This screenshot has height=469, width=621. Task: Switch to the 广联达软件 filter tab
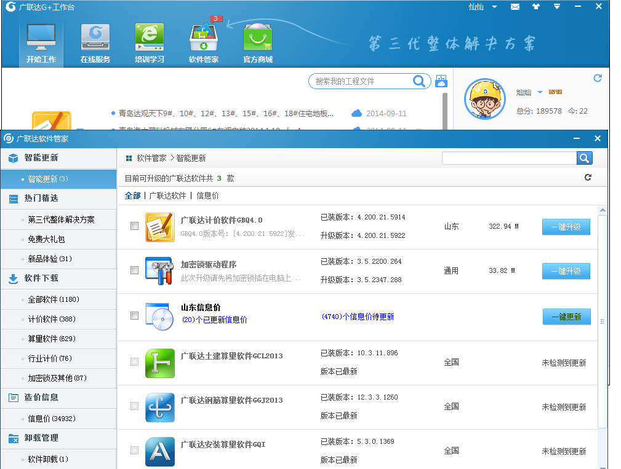coord(167,195)
